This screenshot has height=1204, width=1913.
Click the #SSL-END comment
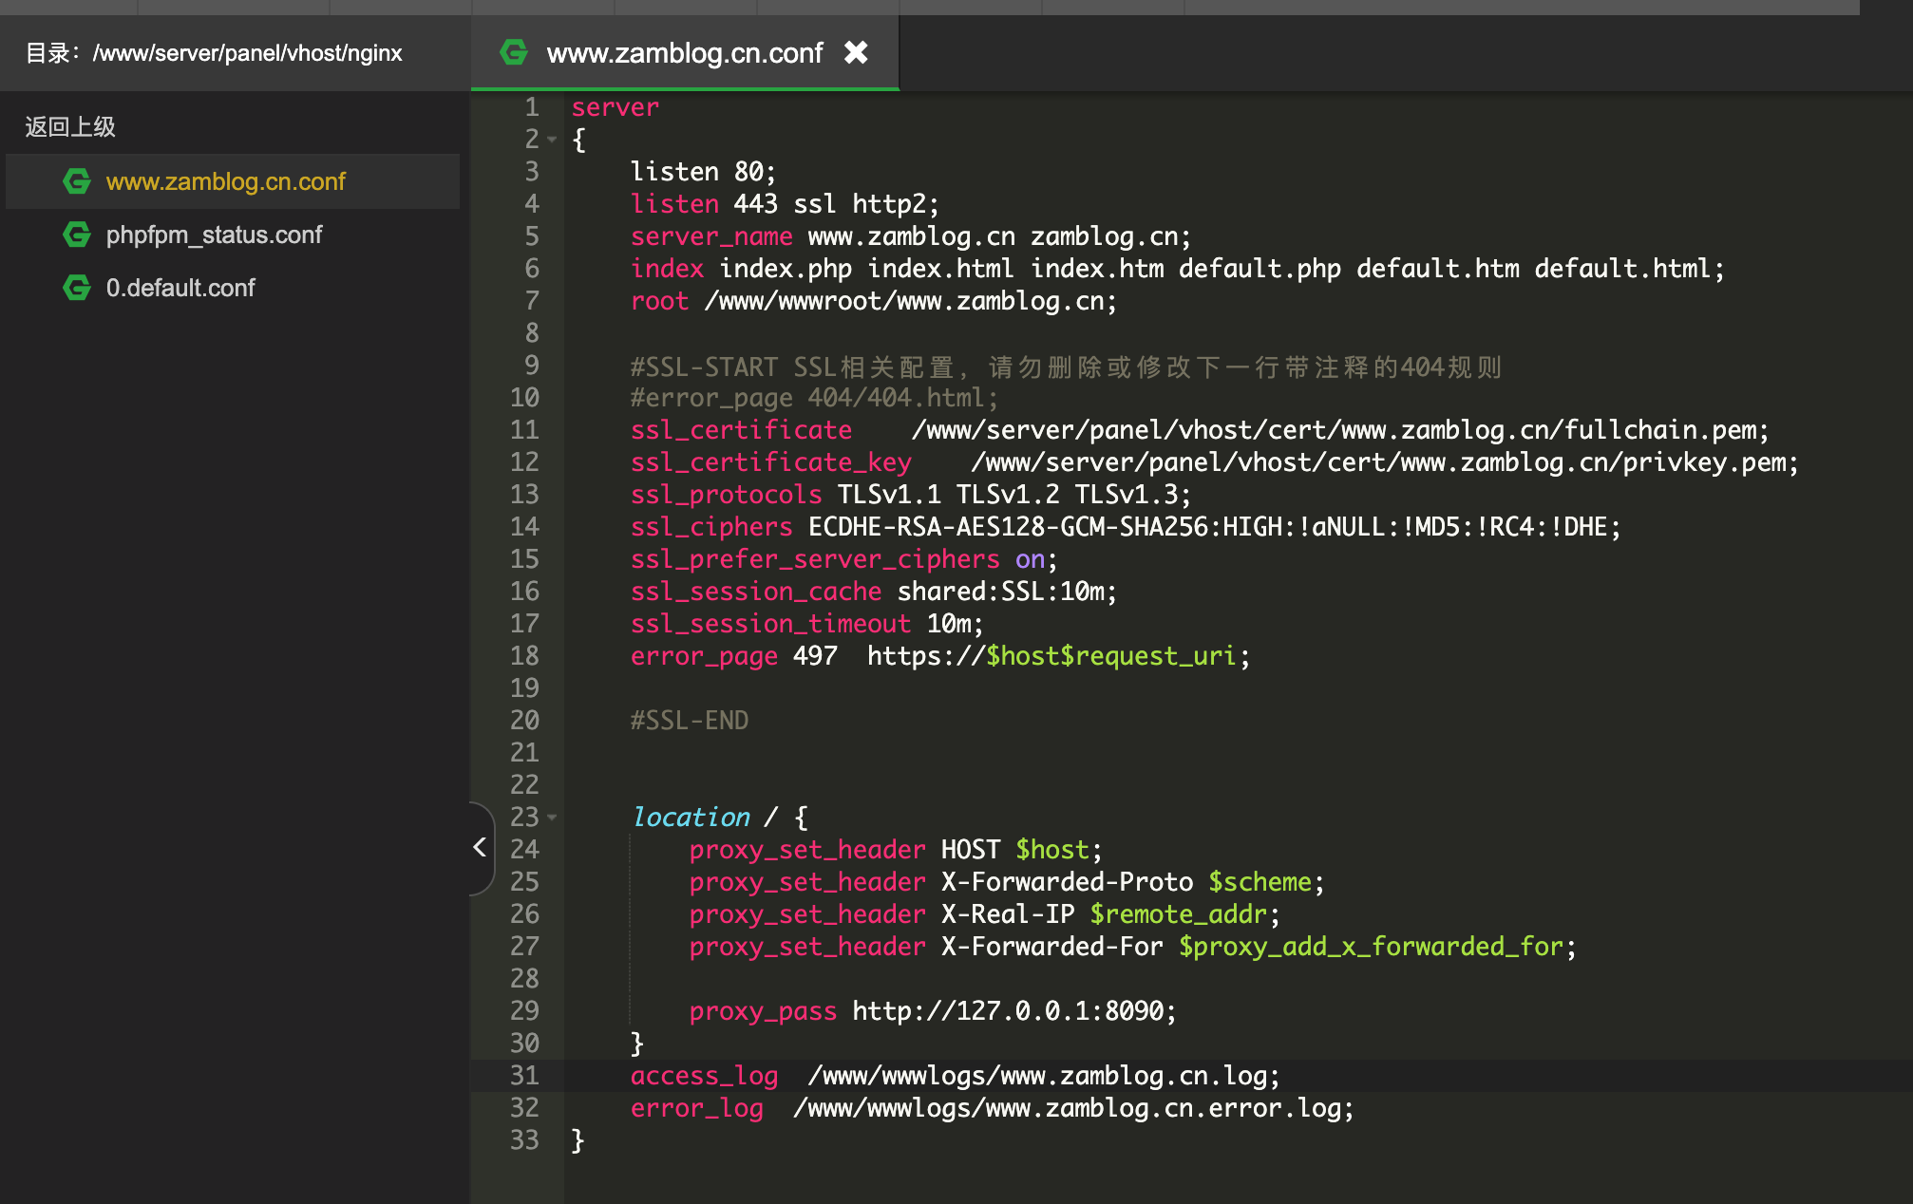click(x=690, y=721)
